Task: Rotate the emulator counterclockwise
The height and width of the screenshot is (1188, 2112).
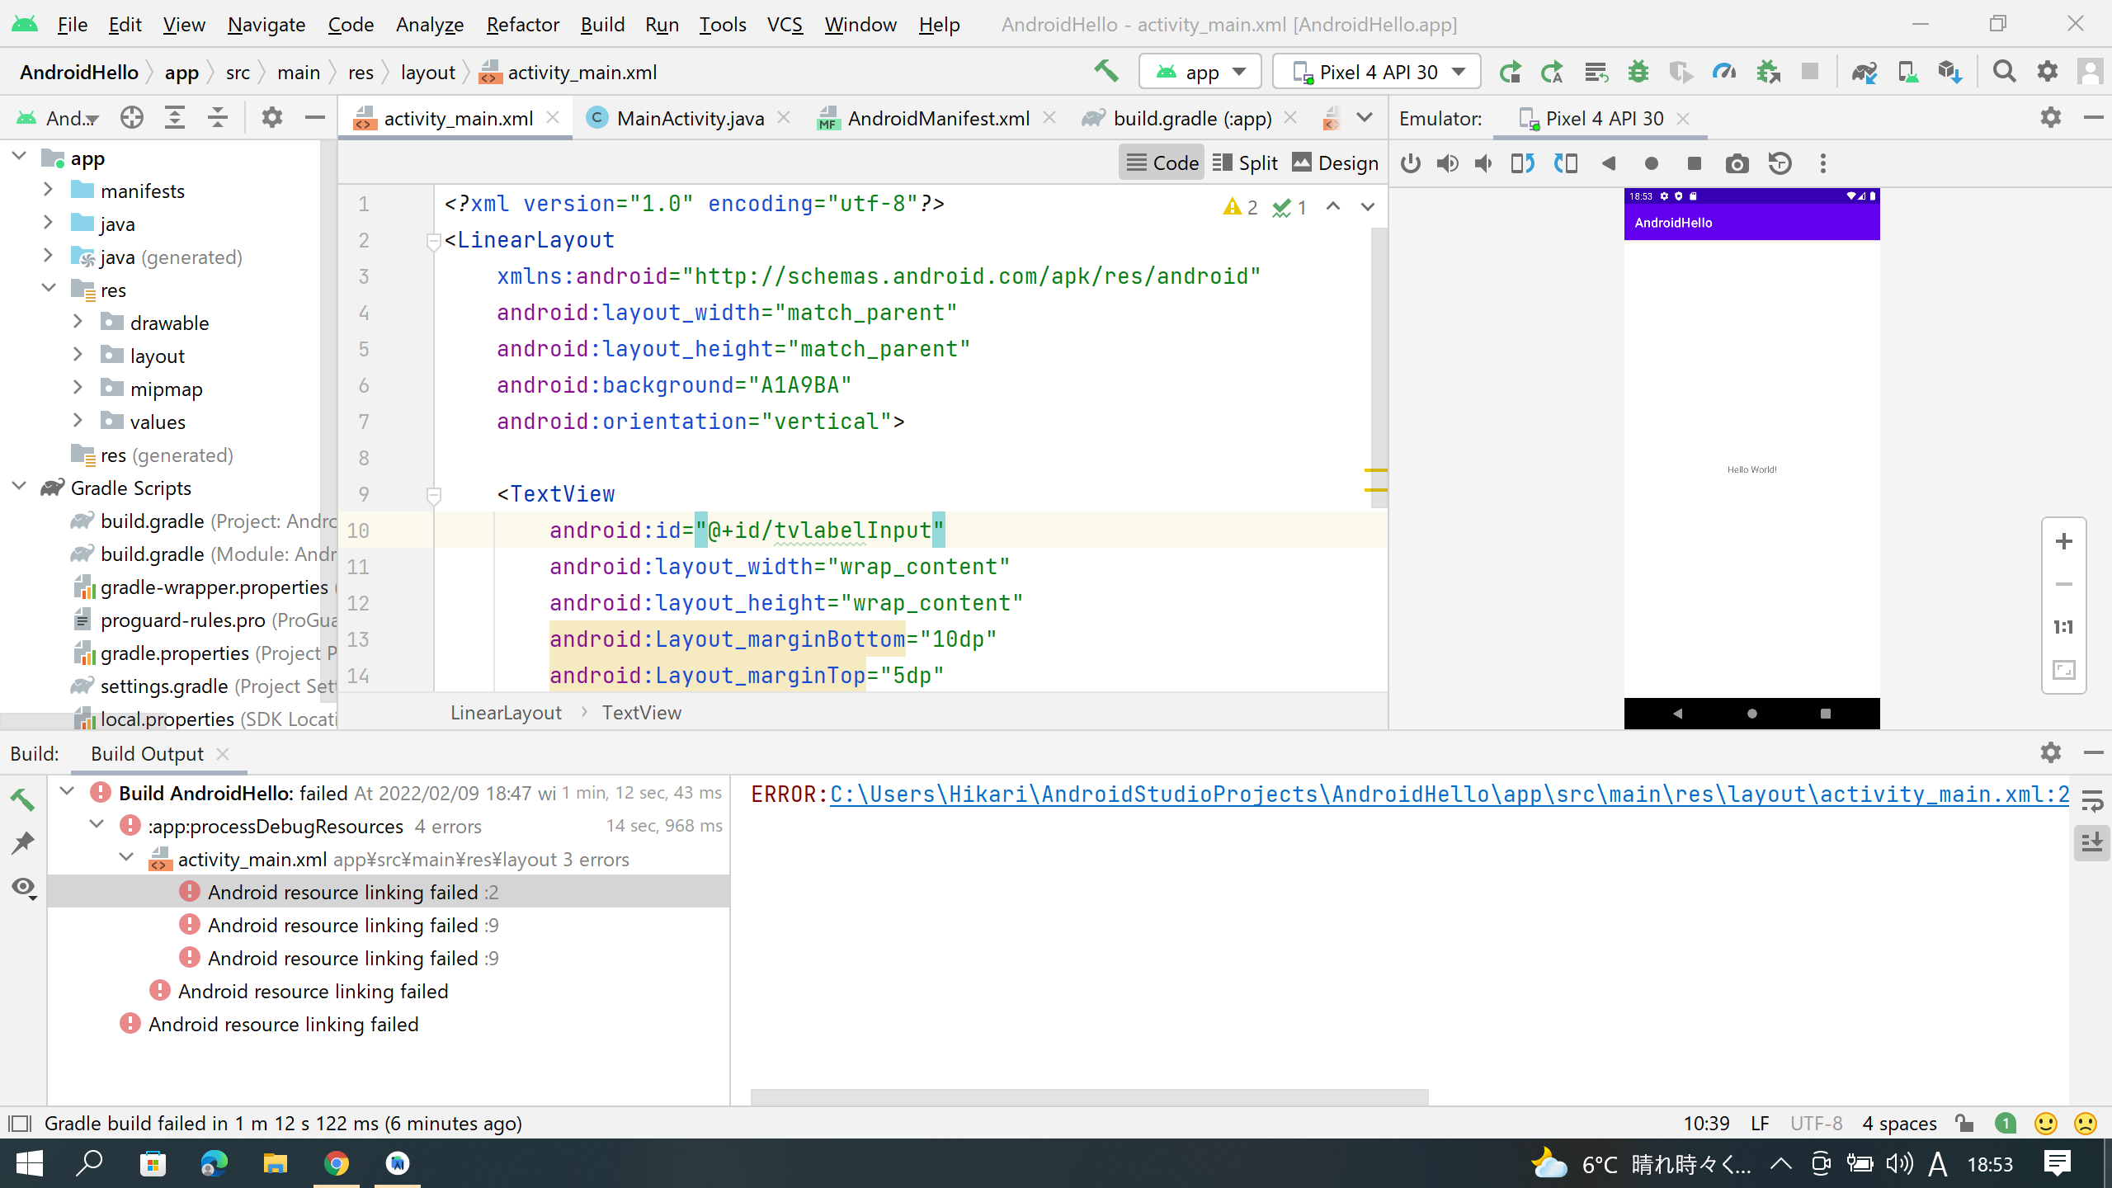Action: [x=1522, y=163]
